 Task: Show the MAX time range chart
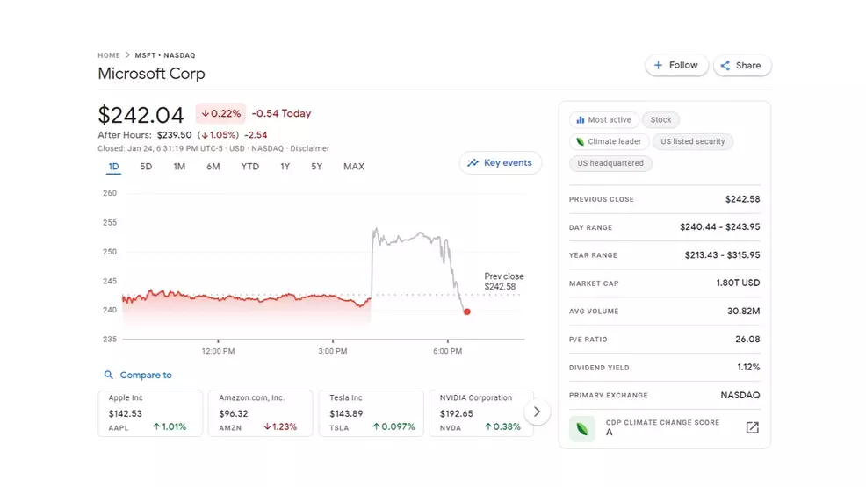tap(354, 167)
